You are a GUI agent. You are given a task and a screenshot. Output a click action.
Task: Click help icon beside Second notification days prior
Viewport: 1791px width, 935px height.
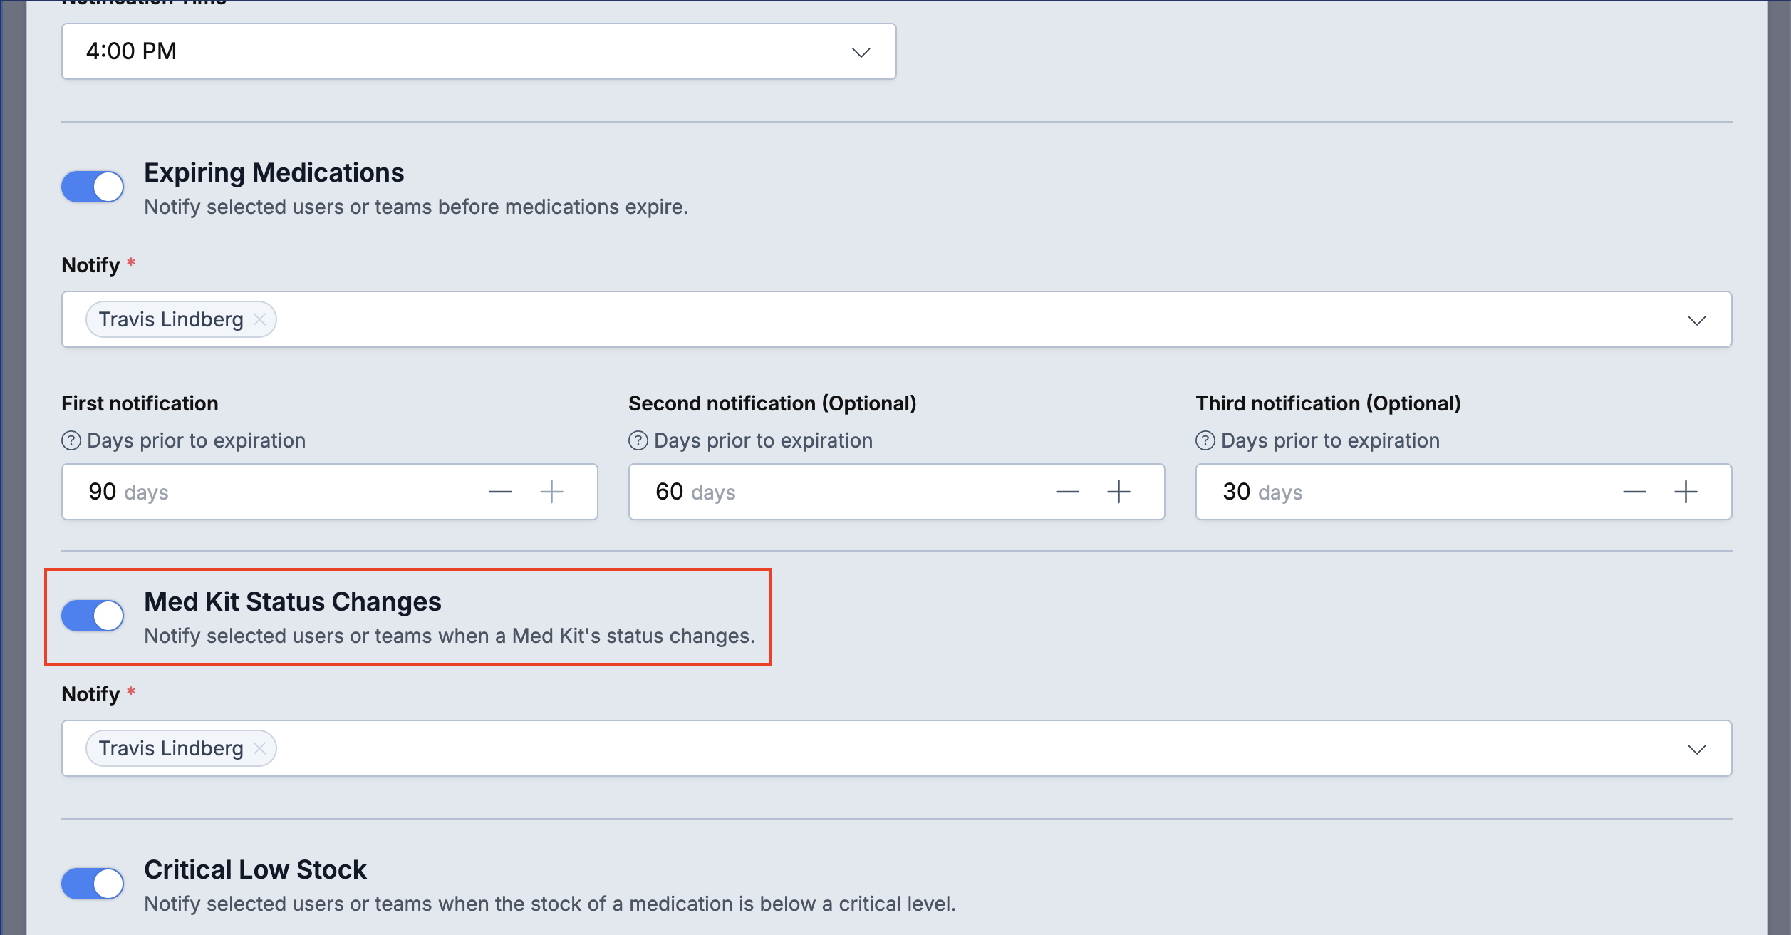tap(638, 440)
